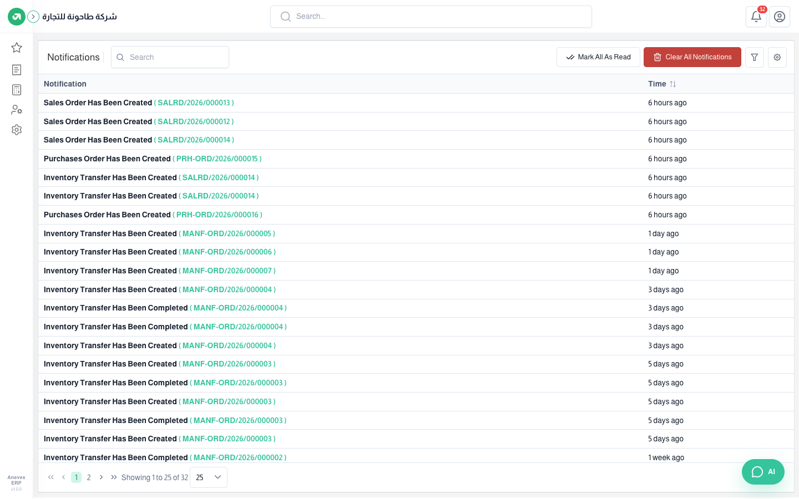Open link MANF-ORD/2026/000007
This screenshot has width=799, height=499.
pos(227,271)
